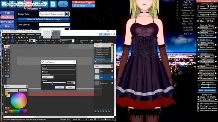Click the Opacity slider in Layer Properties
This screenshot has height=122, width=218.
click(x=54, y=83)
